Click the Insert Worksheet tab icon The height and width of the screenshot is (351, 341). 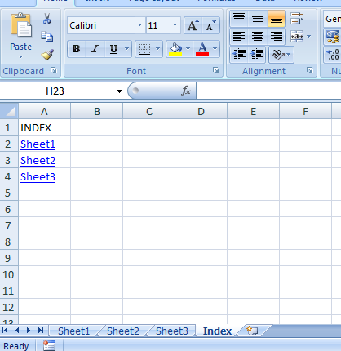[252, 331]
